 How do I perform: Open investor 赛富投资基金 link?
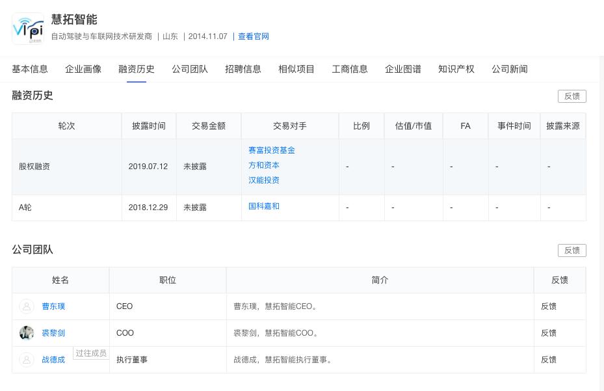click(272, 150)
